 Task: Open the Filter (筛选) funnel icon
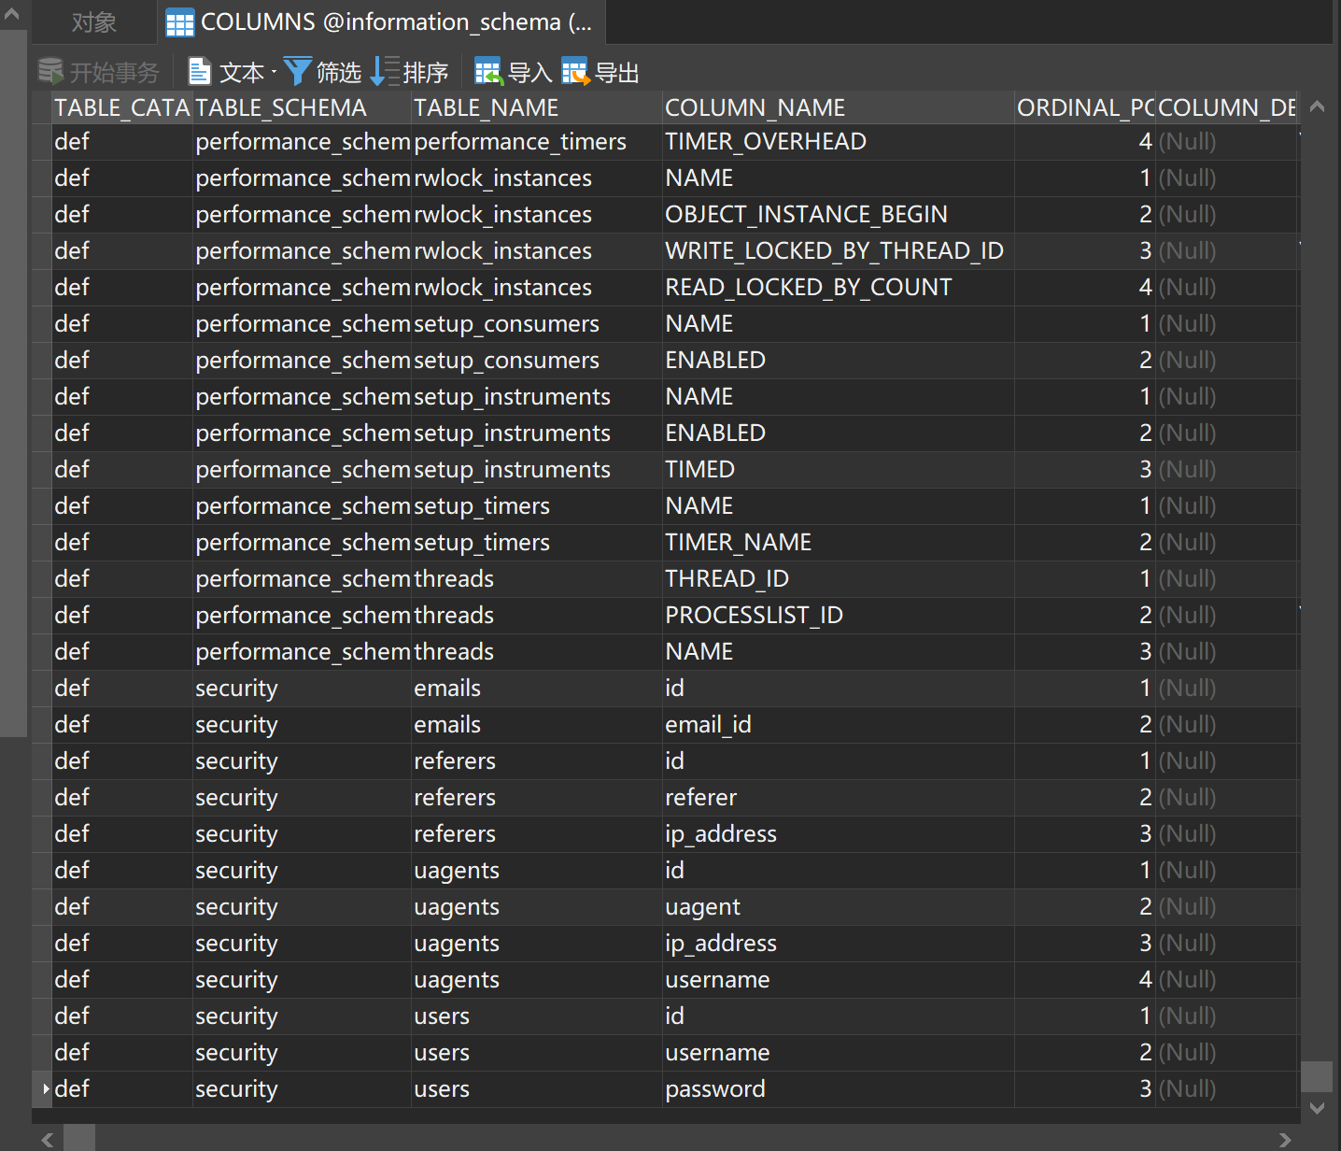pyautogui.click(x=297, y=72)
